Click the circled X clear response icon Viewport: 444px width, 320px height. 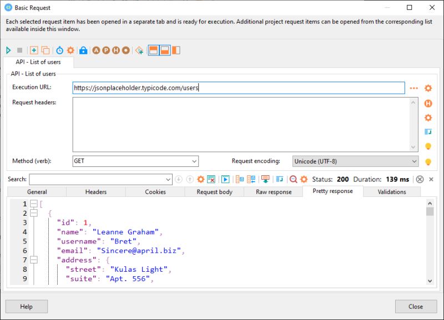point(420,179)
